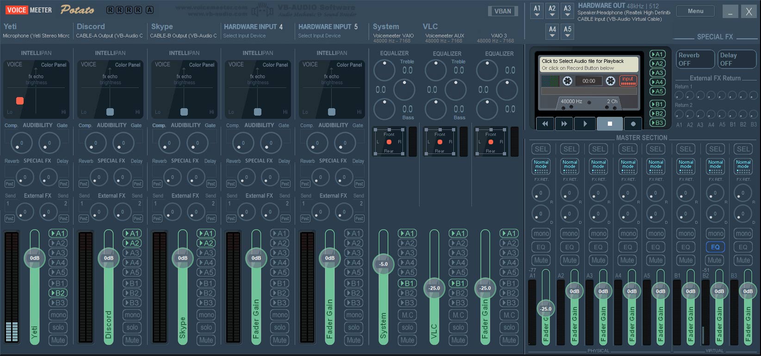Toggle A1 routing on the VAIO 3 strip
The width and height of the screenshot is (761, 356).
(x=509, y=233)
